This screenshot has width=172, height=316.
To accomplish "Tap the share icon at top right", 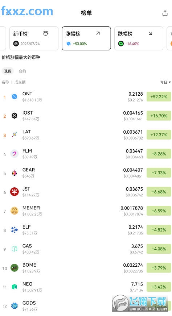I will click(165, 13).
